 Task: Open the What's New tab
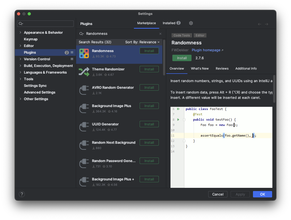click(x=200, y=69)
